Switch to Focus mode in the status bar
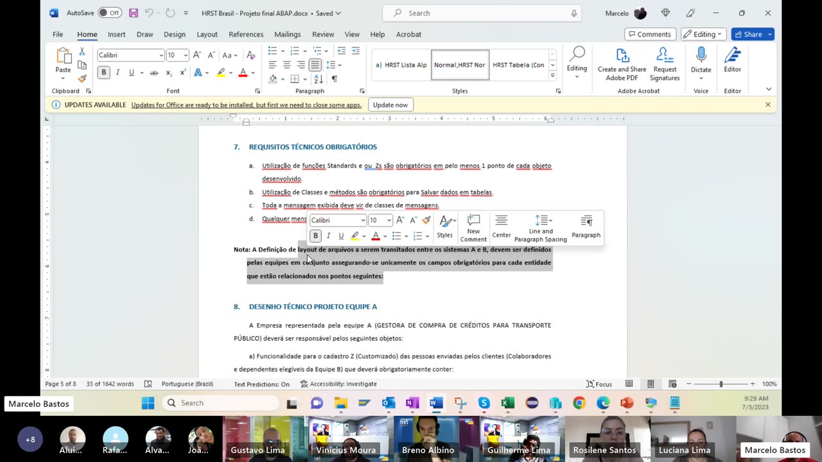This screenshot has height=462, width=822. pyautogui.click(x=599, y=384)
